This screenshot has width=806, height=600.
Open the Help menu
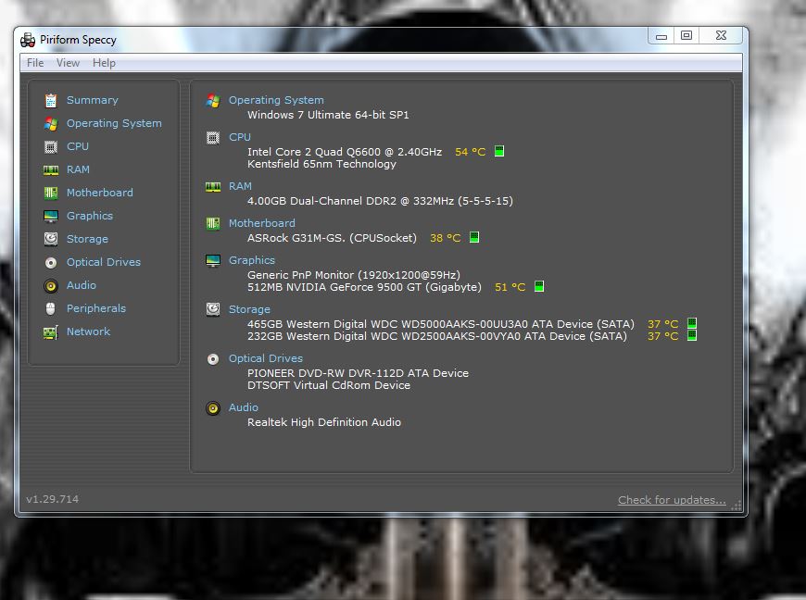pyautogui.click(x=104, y=63)
